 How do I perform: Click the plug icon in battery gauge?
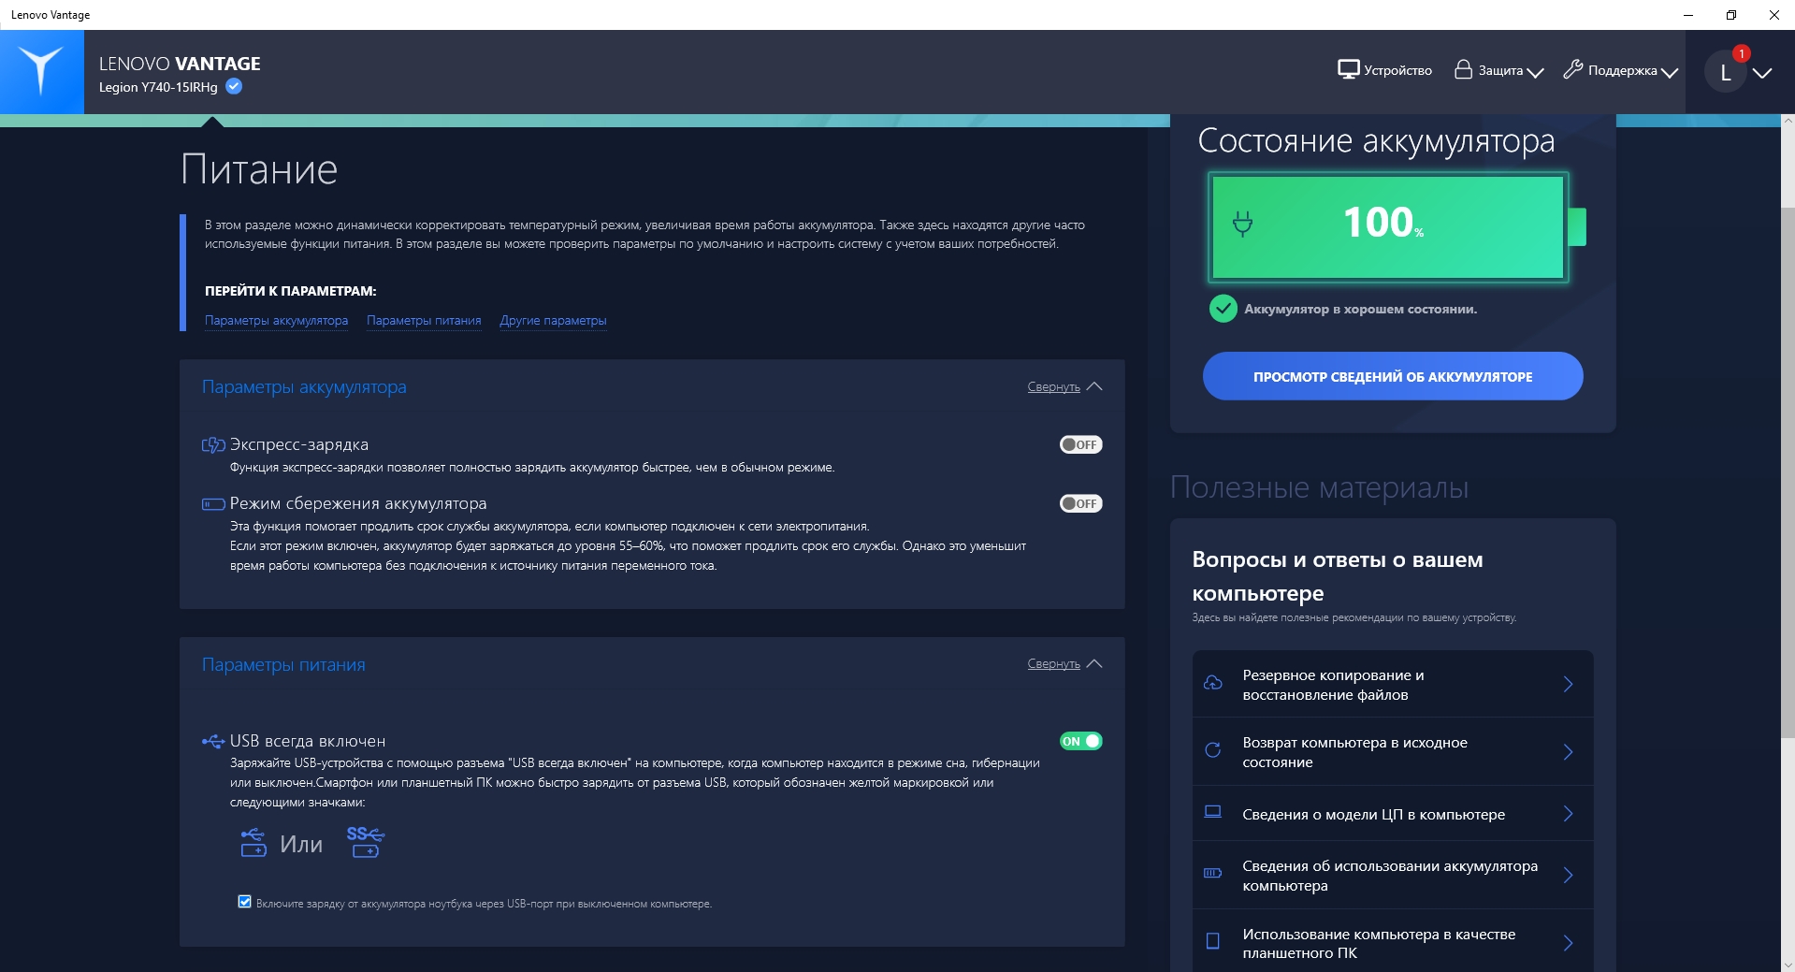[x=1242, y=224]
